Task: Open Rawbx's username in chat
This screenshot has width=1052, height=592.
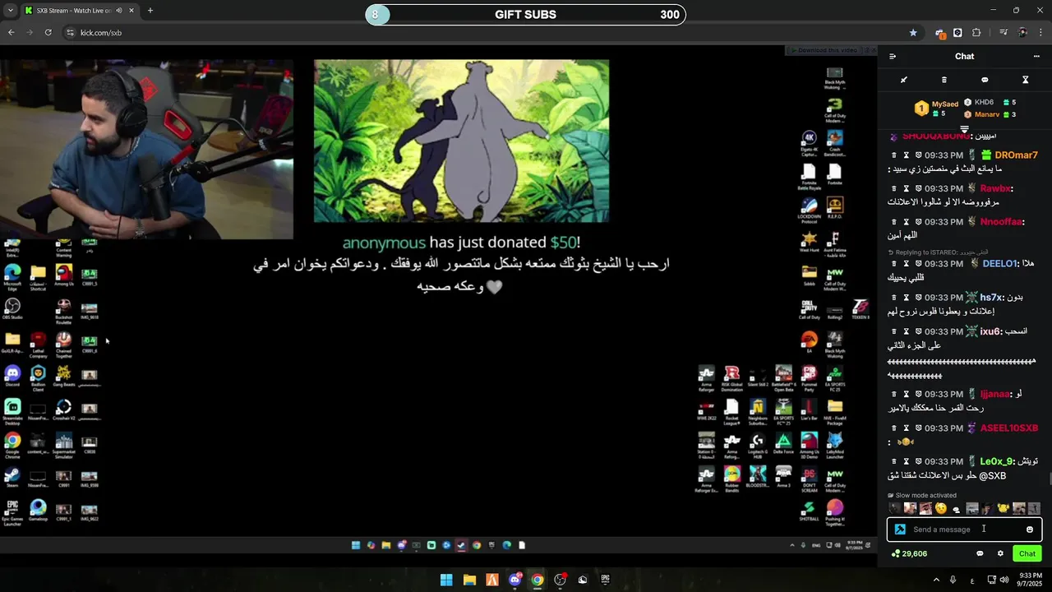Action: pos(994,188)
